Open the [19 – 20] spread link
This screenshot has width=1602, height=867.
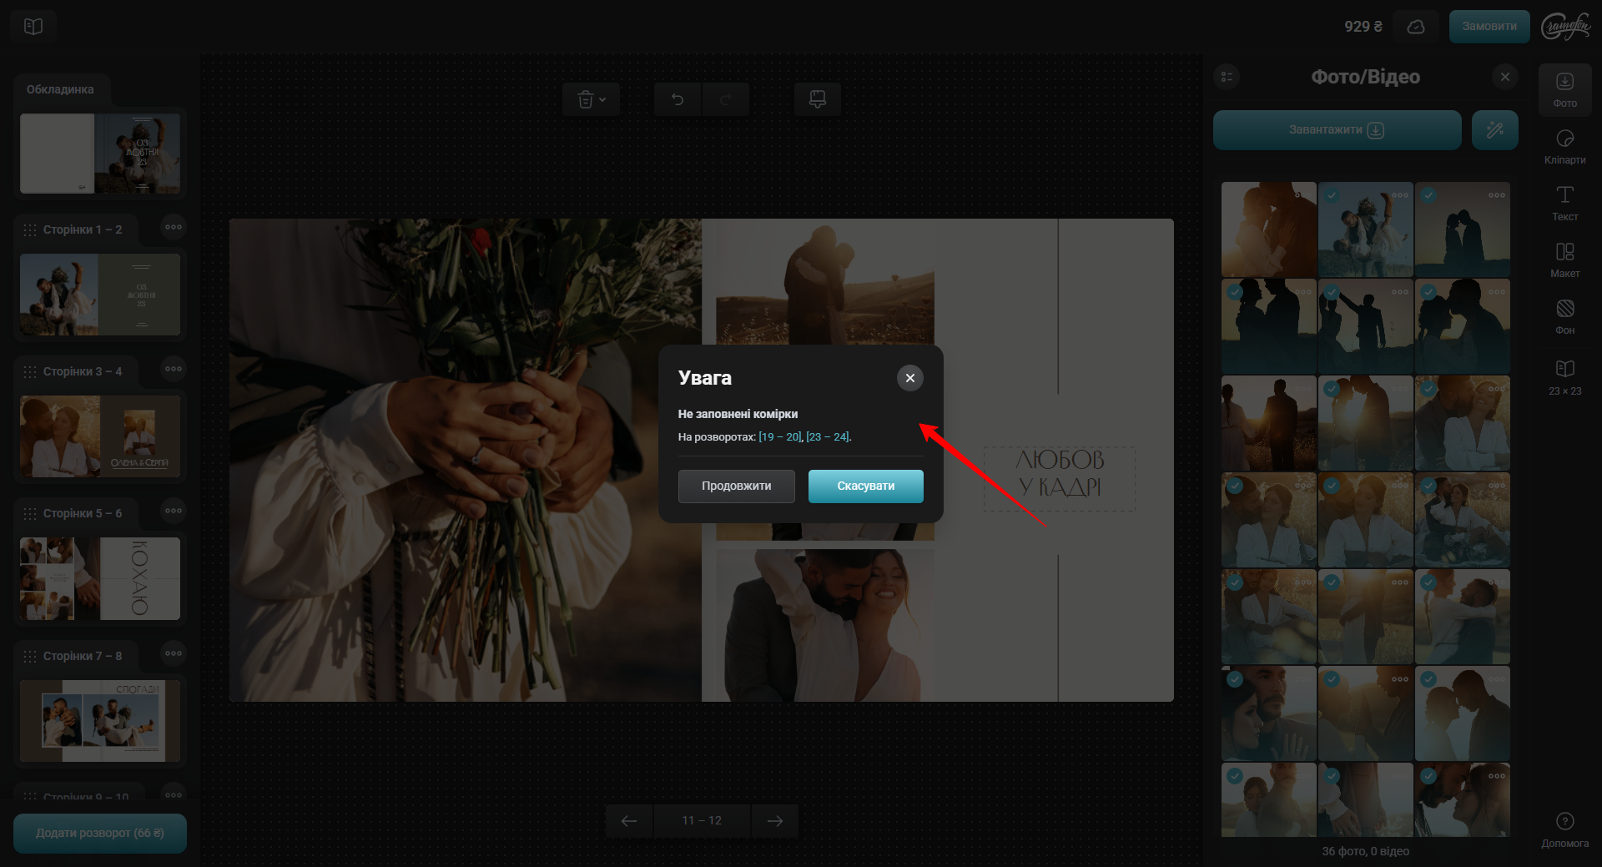(x=779, y=437)
